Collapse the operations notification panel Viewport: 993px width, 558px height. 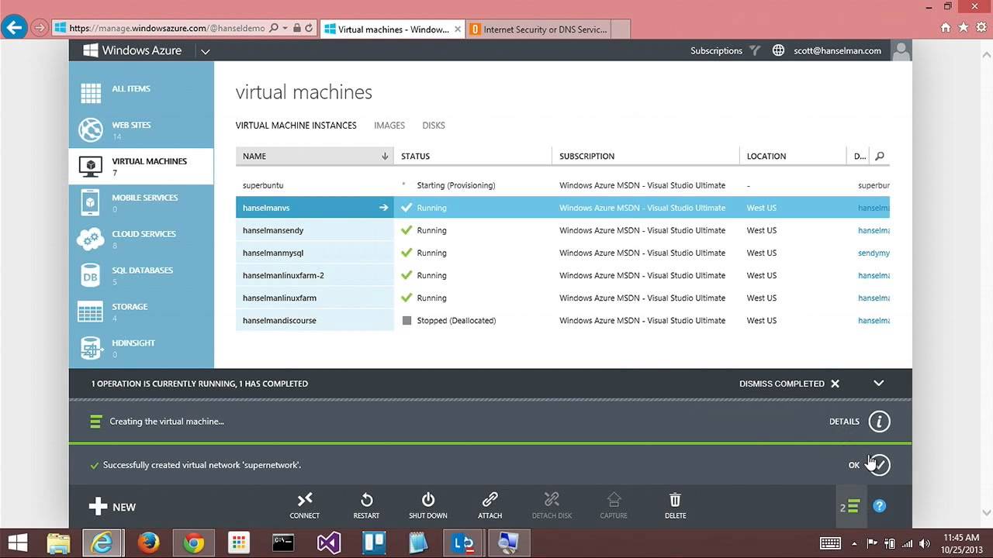(878, 383)
